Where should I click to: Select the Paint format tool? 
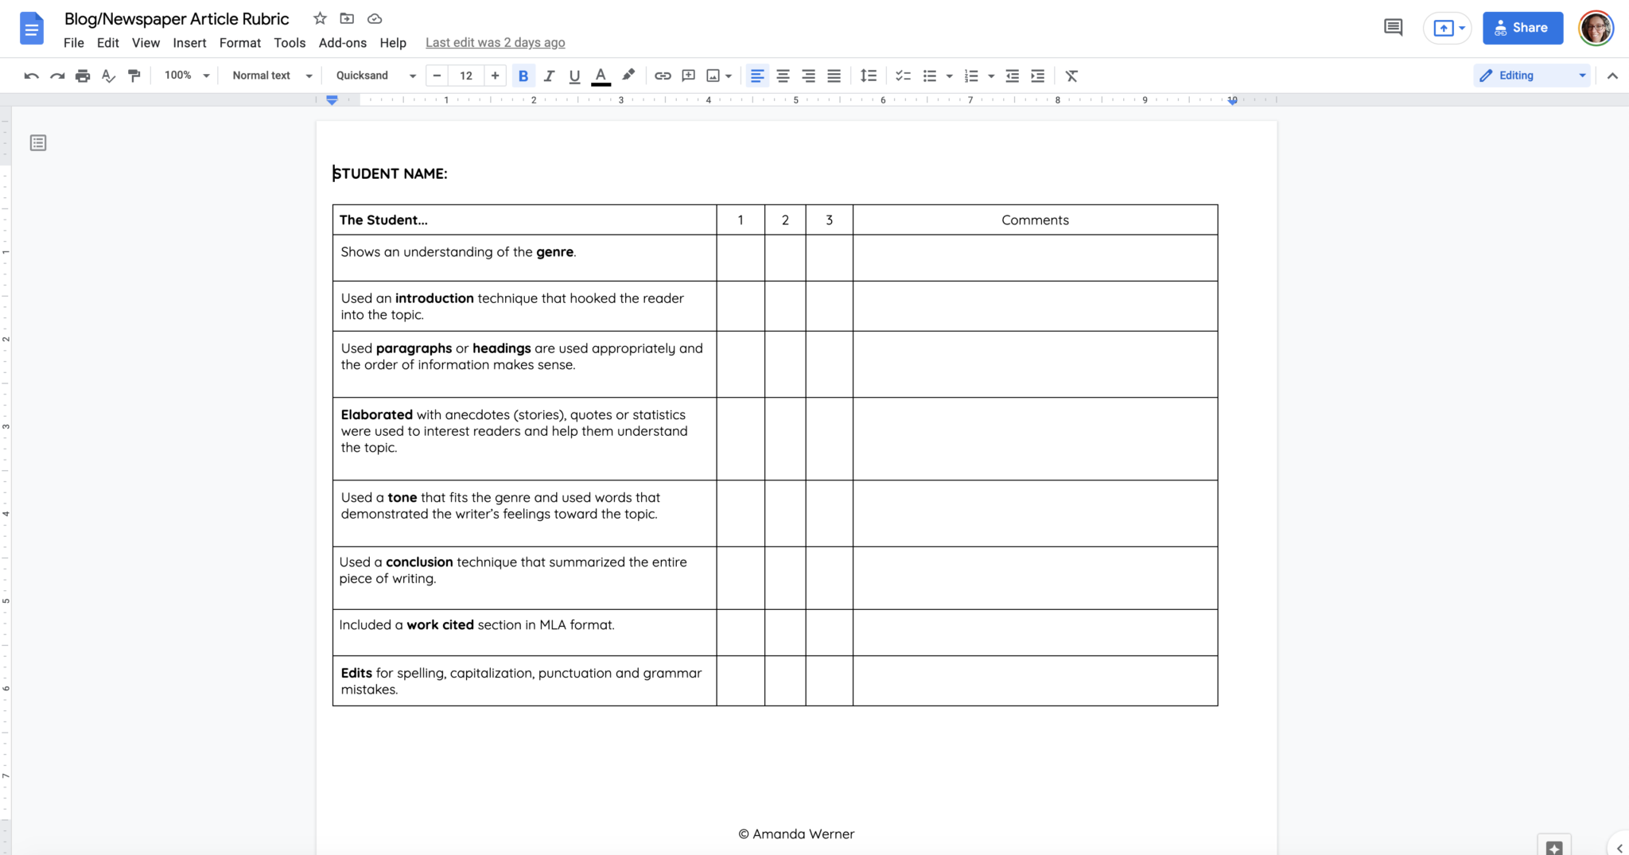click(134, 76)
